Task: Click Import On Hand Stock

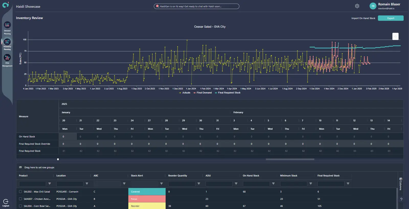Action: coord(363,18)
